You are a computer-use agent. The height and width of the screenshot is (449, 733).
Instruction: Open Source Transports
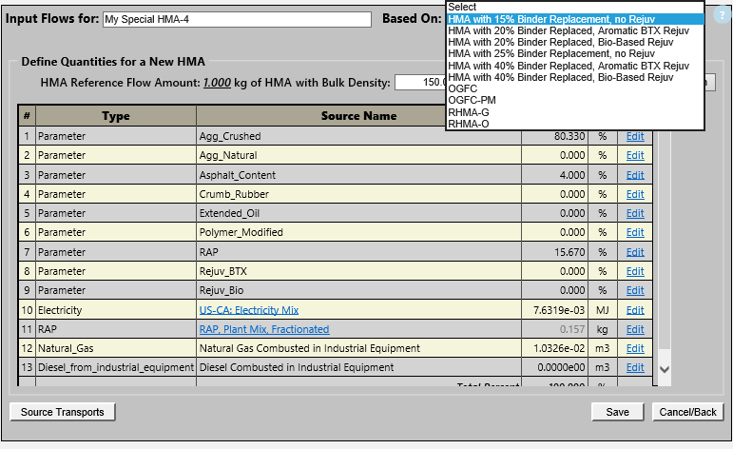click(62, 412)
